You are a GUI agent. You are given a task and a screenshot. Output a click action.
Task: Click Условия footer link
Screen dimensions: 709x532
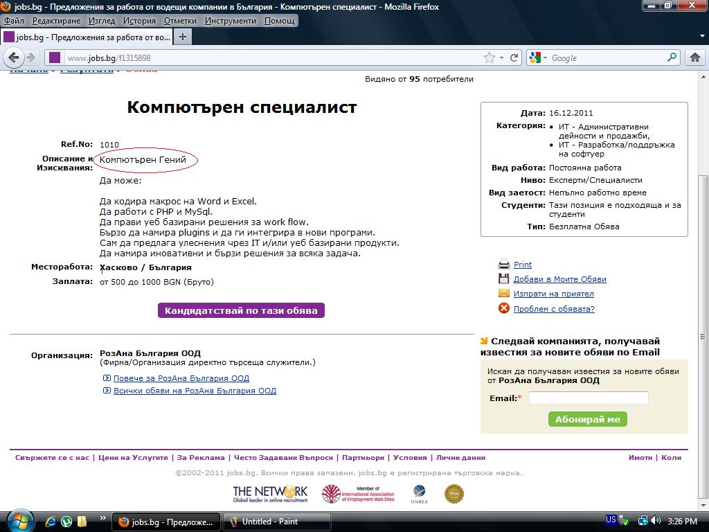pyautogui.click(x=410, y=457)
